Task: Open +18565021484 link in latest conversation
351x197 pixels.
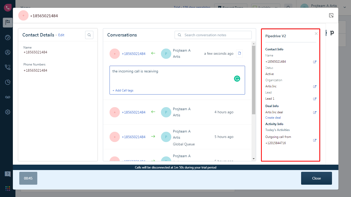Action: pyautogui.click(x=133, y=54)
